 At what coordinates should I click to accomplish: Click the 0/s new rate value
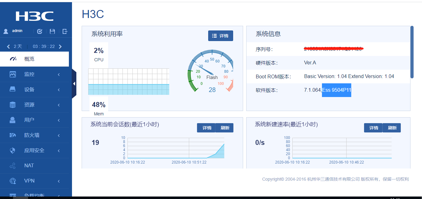(x=260, y=143)
